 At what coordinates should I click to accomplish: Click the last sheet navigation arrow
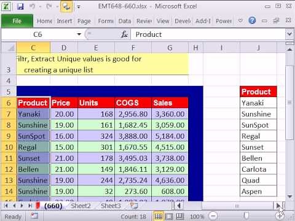(x=30, y=206)
